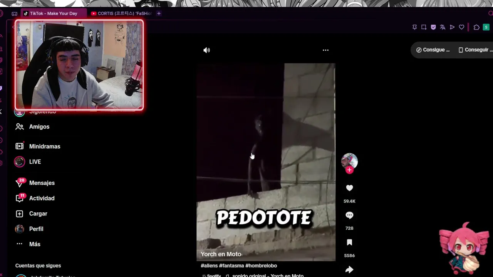Viewport: 493px width, 277px height.
Task: Click the Cargar plus-box icon
Action: (20, 214)
